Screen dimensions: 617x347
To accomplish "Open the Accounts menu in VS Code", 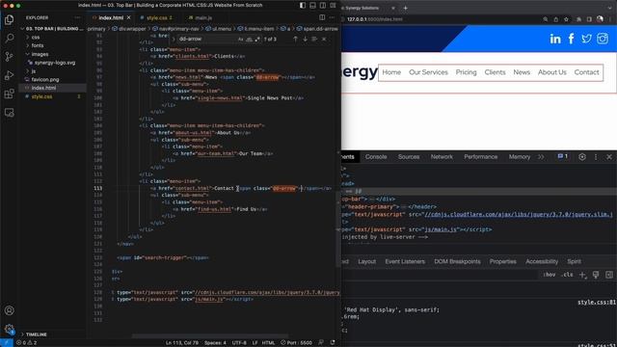I will click(9, 310).
